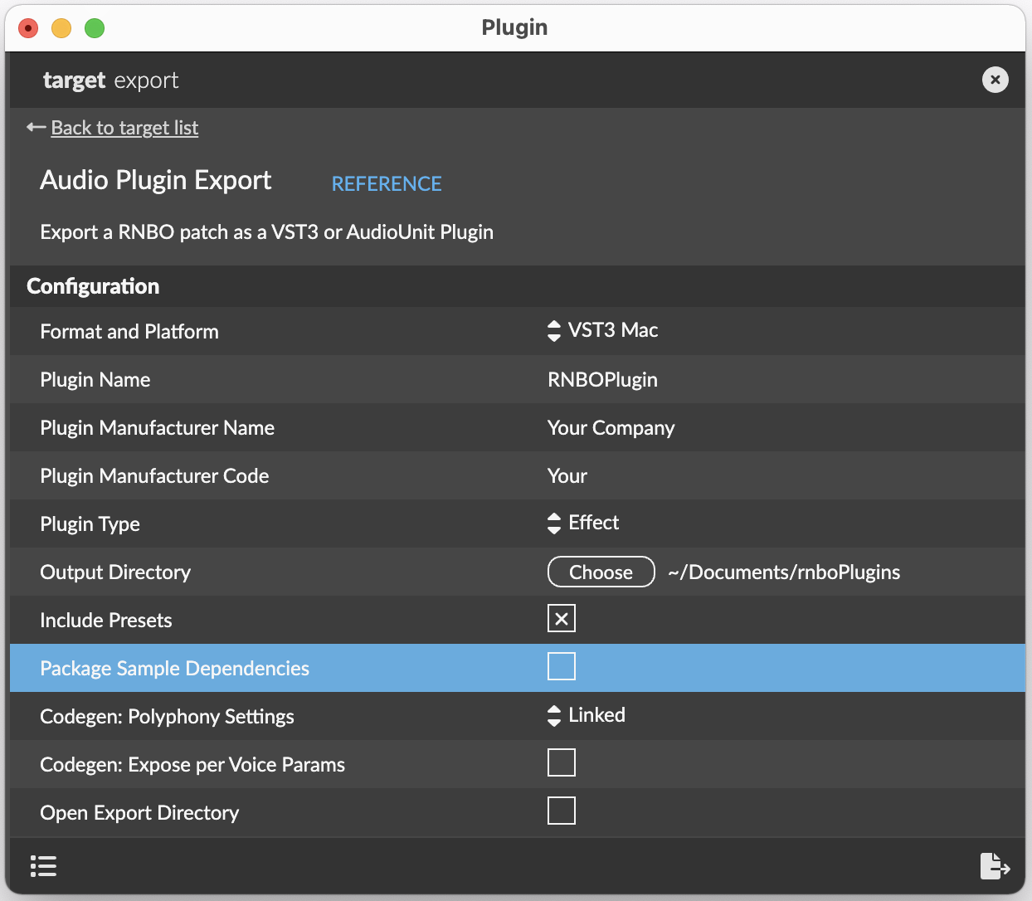Check the Open Export Directory option
This screenshot has height=901, width=1032.
click(562, 811)
